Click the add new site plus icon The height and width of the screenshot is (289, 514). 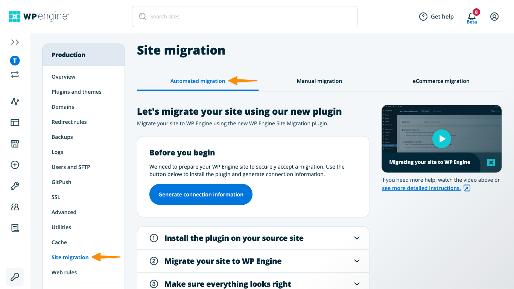(15, 165)
